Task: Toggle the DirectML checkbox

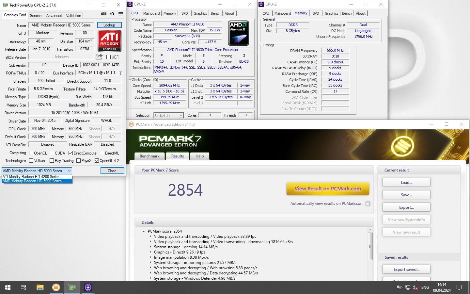Action: (x=102, y=153)
